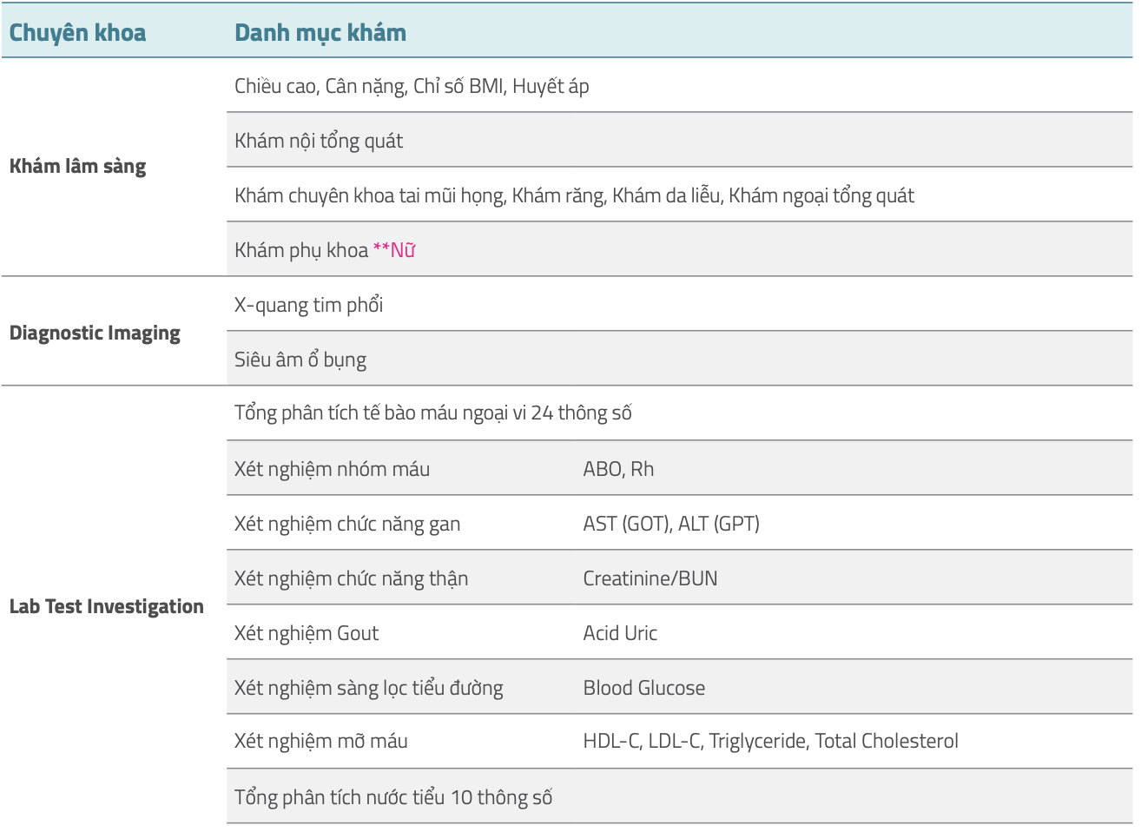Click the 'ABO, Rh' value

(618, 469)
